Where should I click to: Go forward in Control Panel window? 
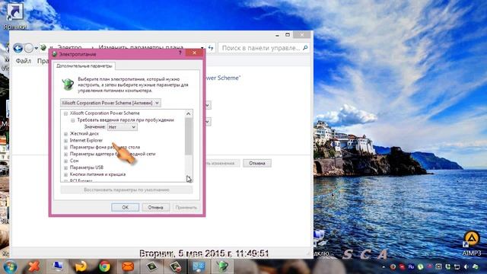pyautogui.click(x=29, y=48)
